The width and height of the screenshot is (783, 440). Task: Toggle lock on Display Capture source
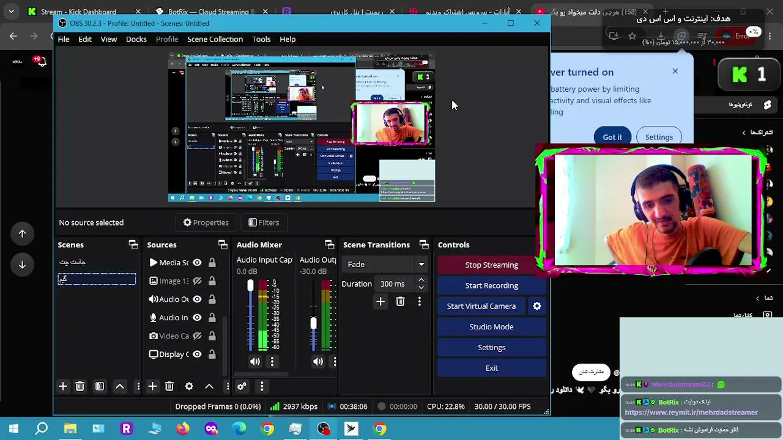(x=212, y=354)
